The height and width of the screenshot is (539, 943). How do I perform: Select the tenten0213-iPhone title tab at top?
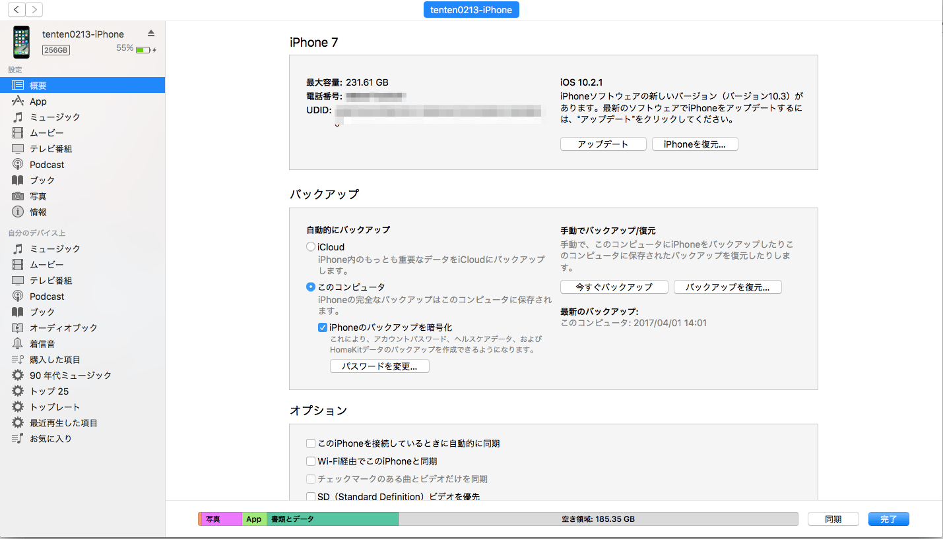(x=471, y=9)
